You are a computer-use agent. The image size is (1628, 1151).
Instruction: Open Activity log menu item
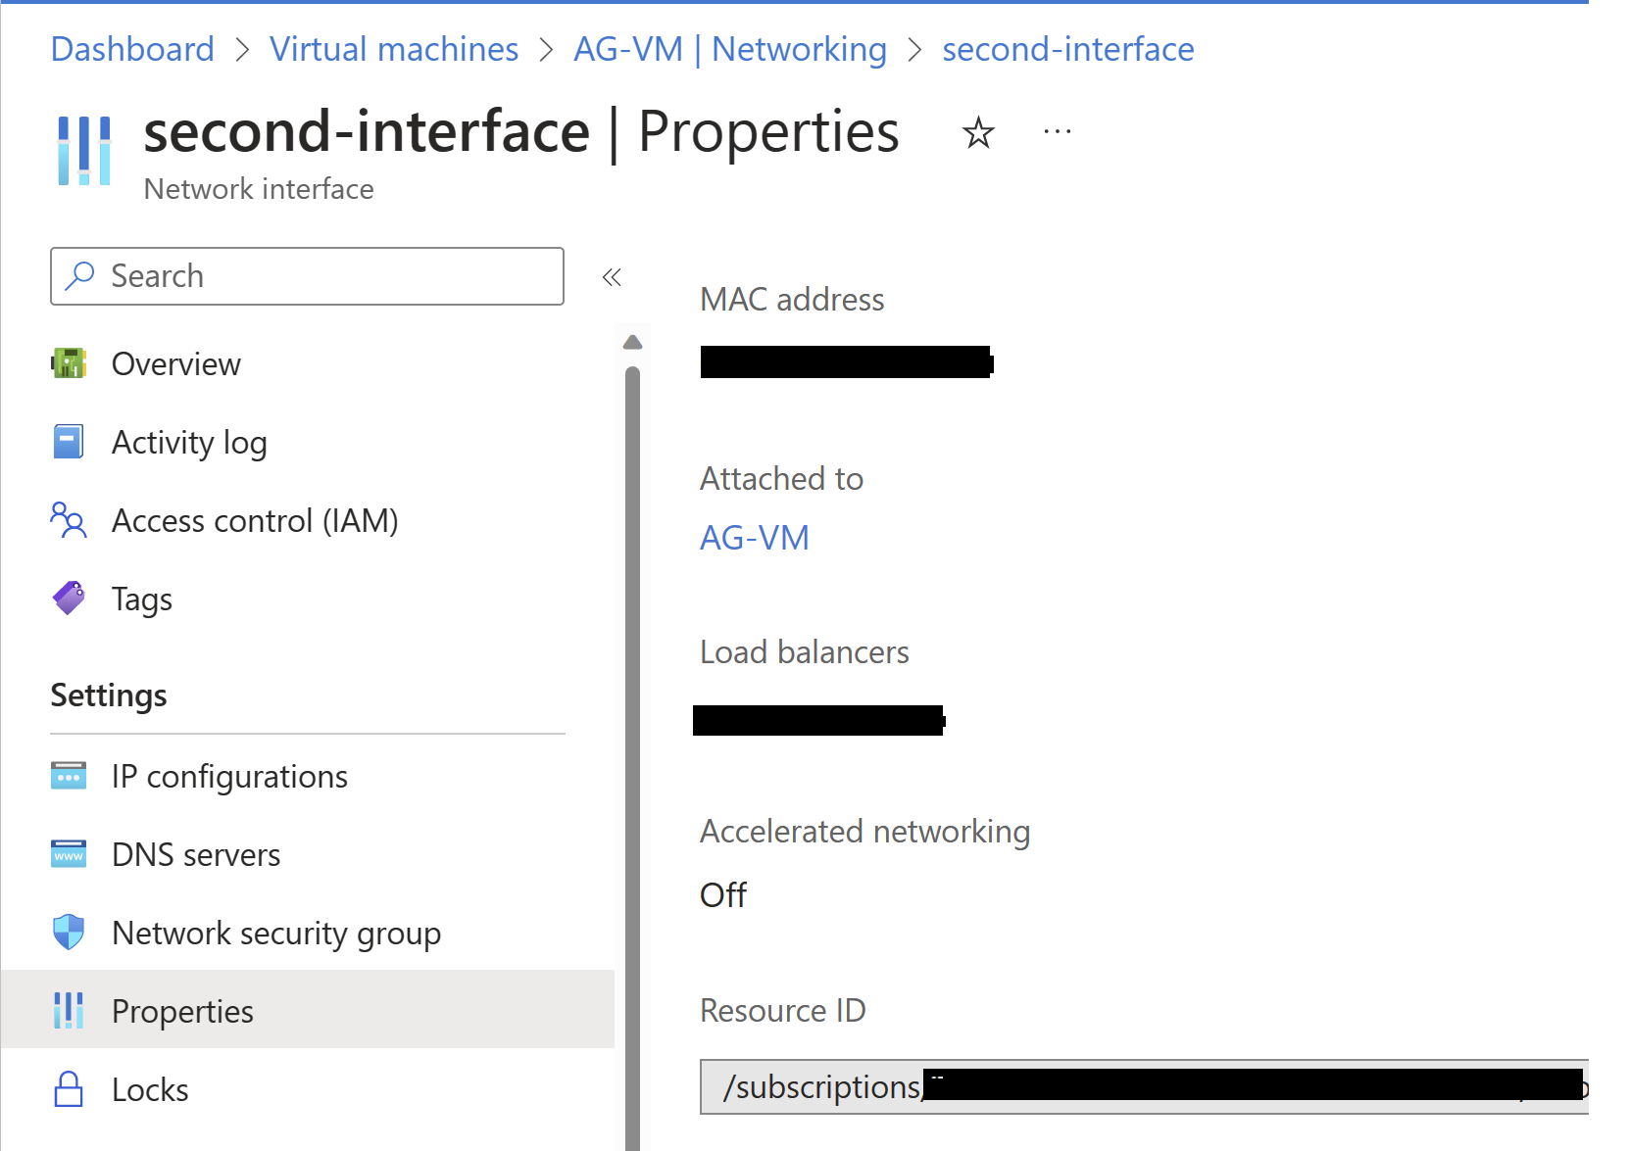pos(308,442)
